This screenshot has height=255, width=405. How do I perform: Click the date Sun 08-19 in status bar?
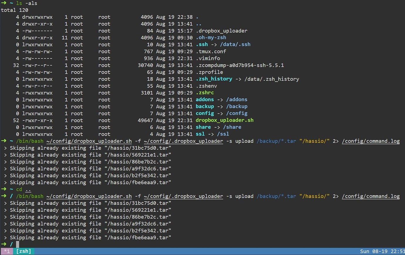point(373,251)
